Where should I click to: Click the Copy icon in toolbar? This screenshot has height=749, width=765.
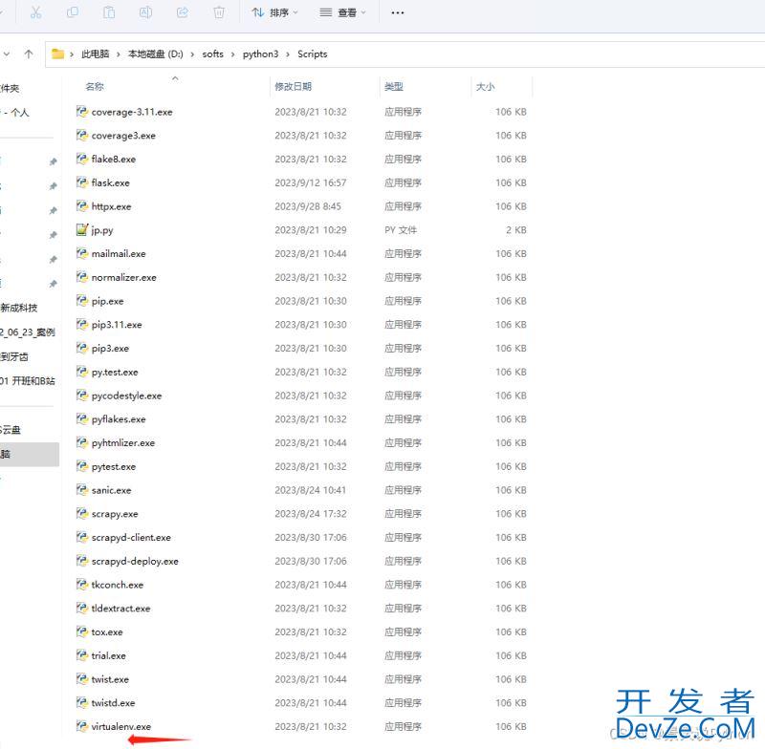tap(73, 12)
